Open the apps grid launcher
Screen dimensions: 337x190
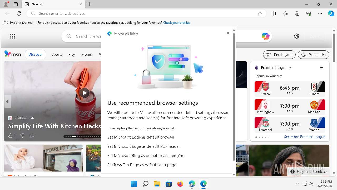[x=13, y=36]
